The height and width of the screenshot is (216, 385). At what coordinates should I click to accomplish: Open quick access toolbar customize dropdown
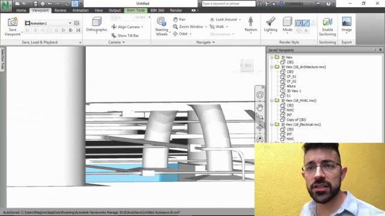tap(81, 4)
